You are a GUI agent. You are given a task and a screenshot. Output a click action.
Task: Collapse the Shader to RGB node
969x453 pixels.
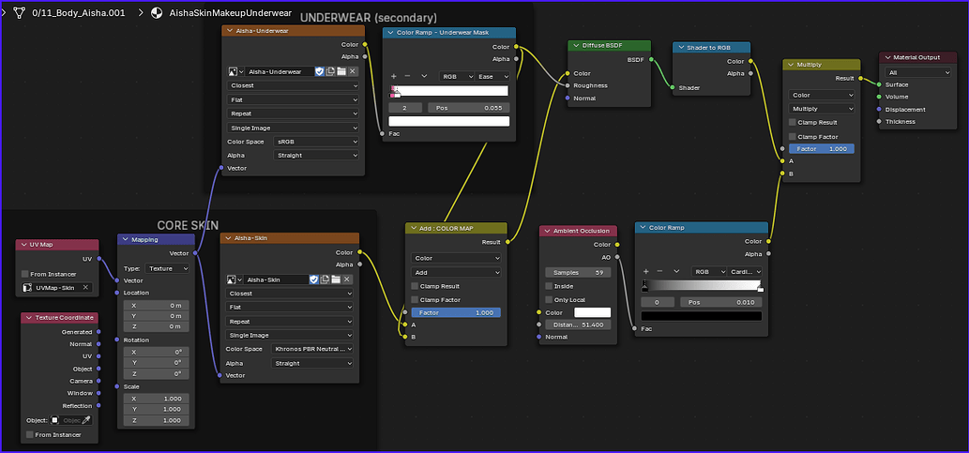[680, 47]
